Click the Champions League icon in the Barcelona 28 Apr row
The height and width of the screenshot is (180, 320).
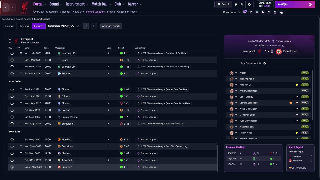138,124
